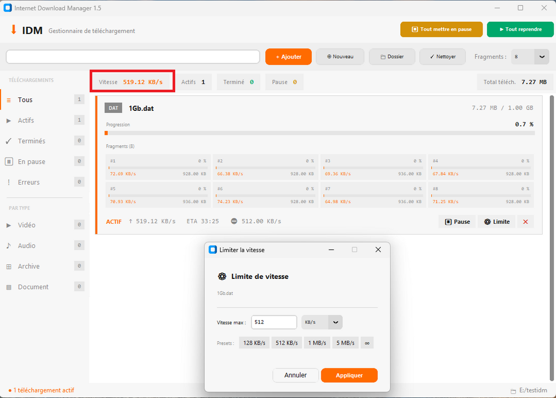Minimize the Limiter la vitesse dialog

click(x=331, y=249)
